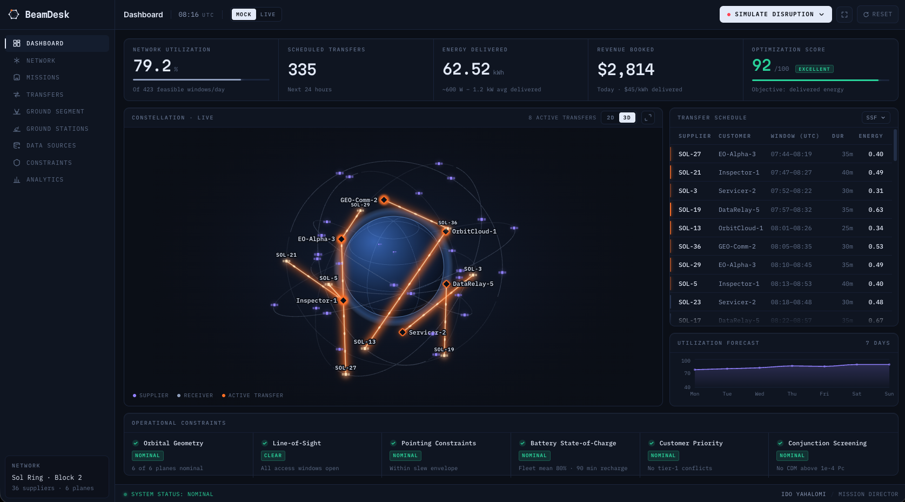This screenshot has width=905, height=502.
Task: Click the EXCELLENT score badge
Action: 814,69
